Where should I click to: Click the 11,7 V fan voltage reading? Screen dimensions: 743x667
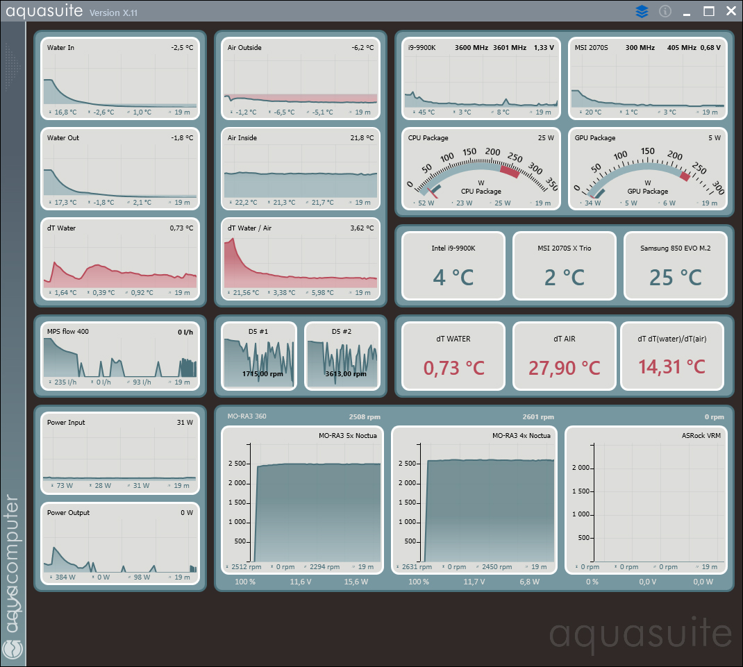tap(474, 582)
